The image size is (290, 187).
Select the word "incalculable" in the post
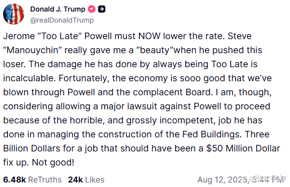coord(29,78)
